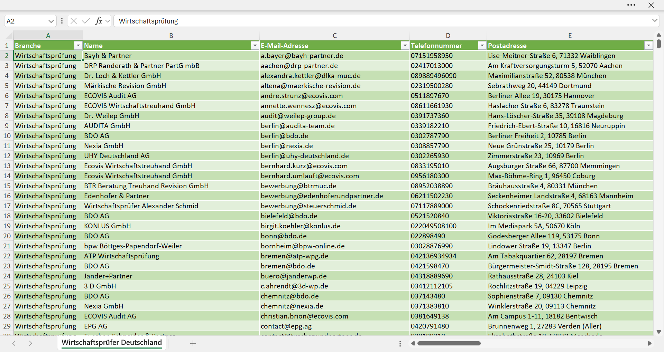Click sheet tab bar options dots
This screenshot has width=664, height=352.
tap(400, 344)
